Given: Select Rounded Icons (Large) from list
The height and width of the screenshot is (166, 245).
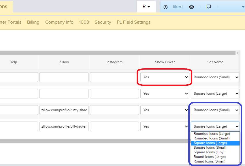Looking at the screenshot, I should coord(215,134).
